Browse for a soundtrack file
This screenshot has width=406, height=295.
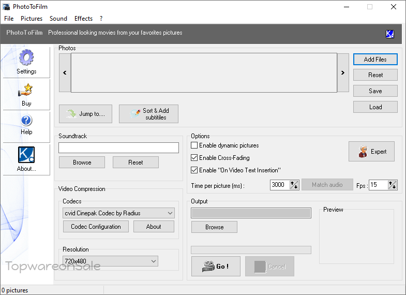pos(82,163)
